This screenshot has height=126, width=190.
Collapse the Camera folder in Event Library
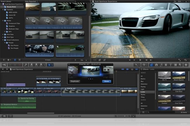[x=3, y=10]
